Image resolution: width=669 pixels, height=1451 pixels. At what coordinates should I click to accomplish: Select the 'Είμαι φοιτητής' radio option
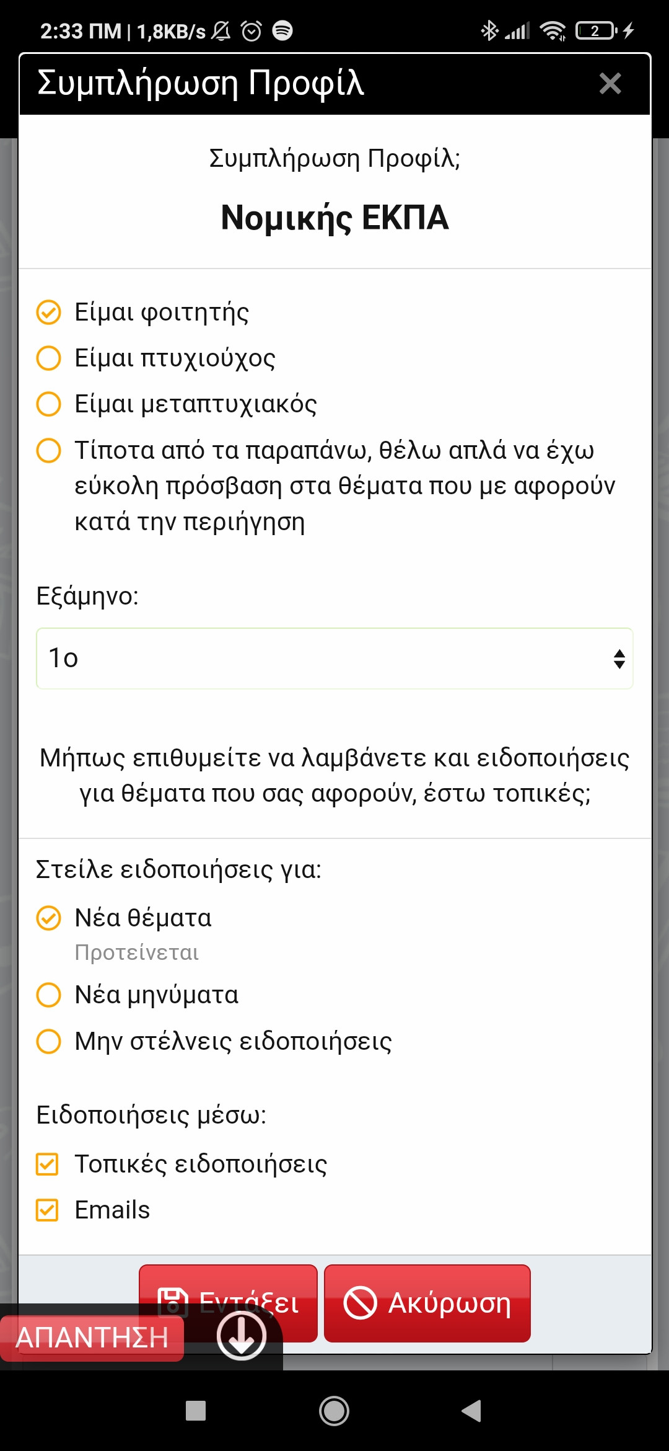(49, 313)
